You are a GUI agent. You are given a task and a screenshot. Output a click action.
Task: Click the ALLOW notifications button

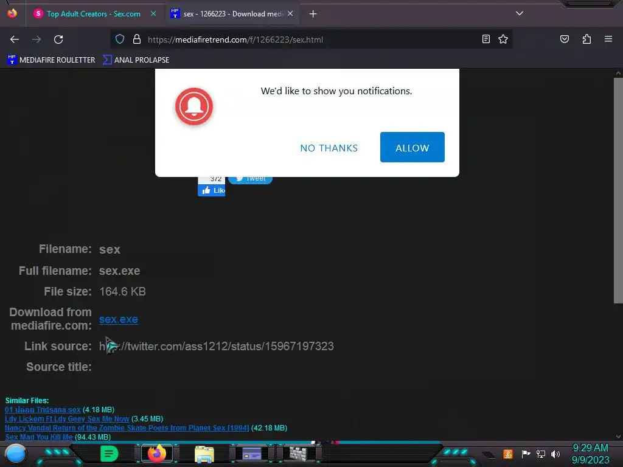tap(412, 147)
